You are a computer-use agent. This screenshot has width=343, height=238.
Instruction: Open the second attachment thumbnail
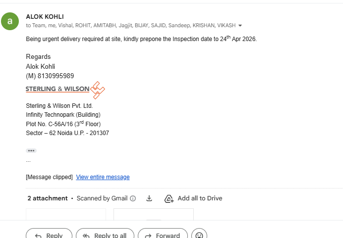click(154, 214)
